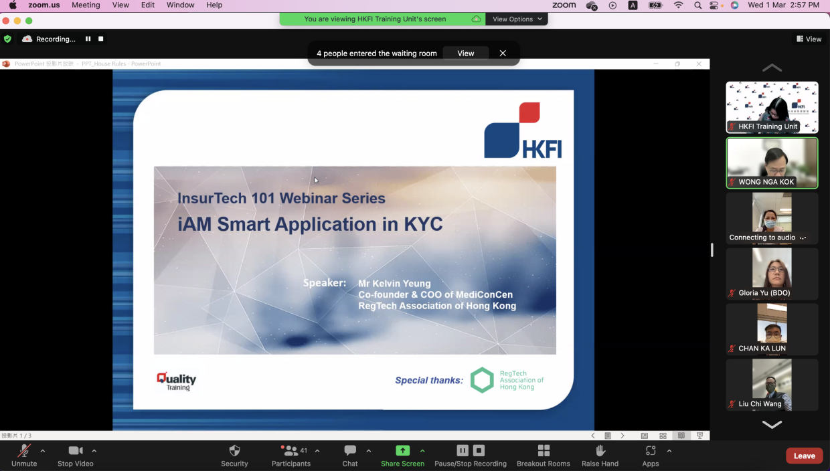Viewport: 830px width, 471px height.
Task: Go to next slide in PowerPoint status bar
Action: click(622, 436)
